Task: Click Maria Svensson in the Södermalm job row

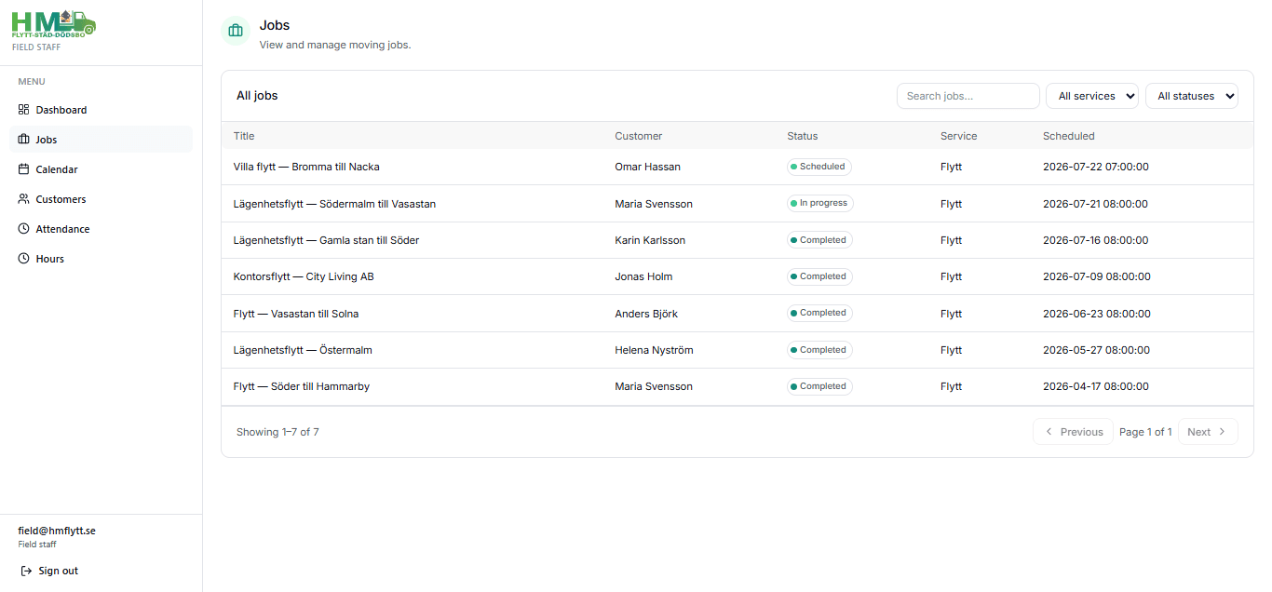Action: click(654, 204)
